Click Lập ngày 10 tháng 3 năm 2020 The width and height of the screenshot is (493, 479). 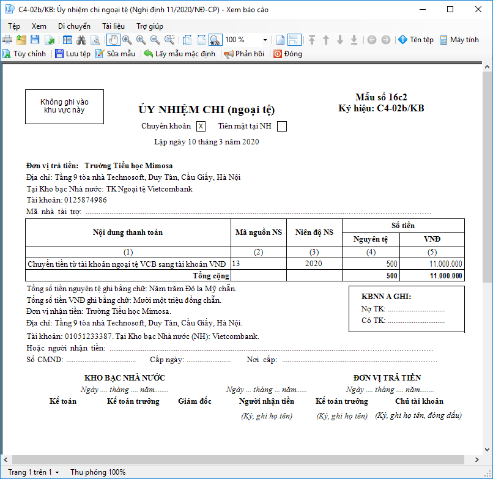point(207,142)
